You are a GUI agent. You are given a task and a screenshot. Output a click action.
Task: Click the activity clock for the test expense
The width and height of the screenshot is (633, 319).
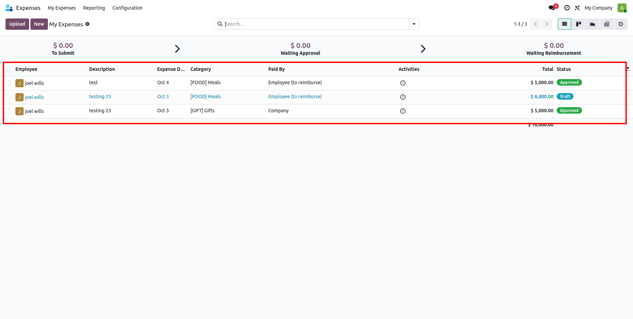tap(403, 83)
